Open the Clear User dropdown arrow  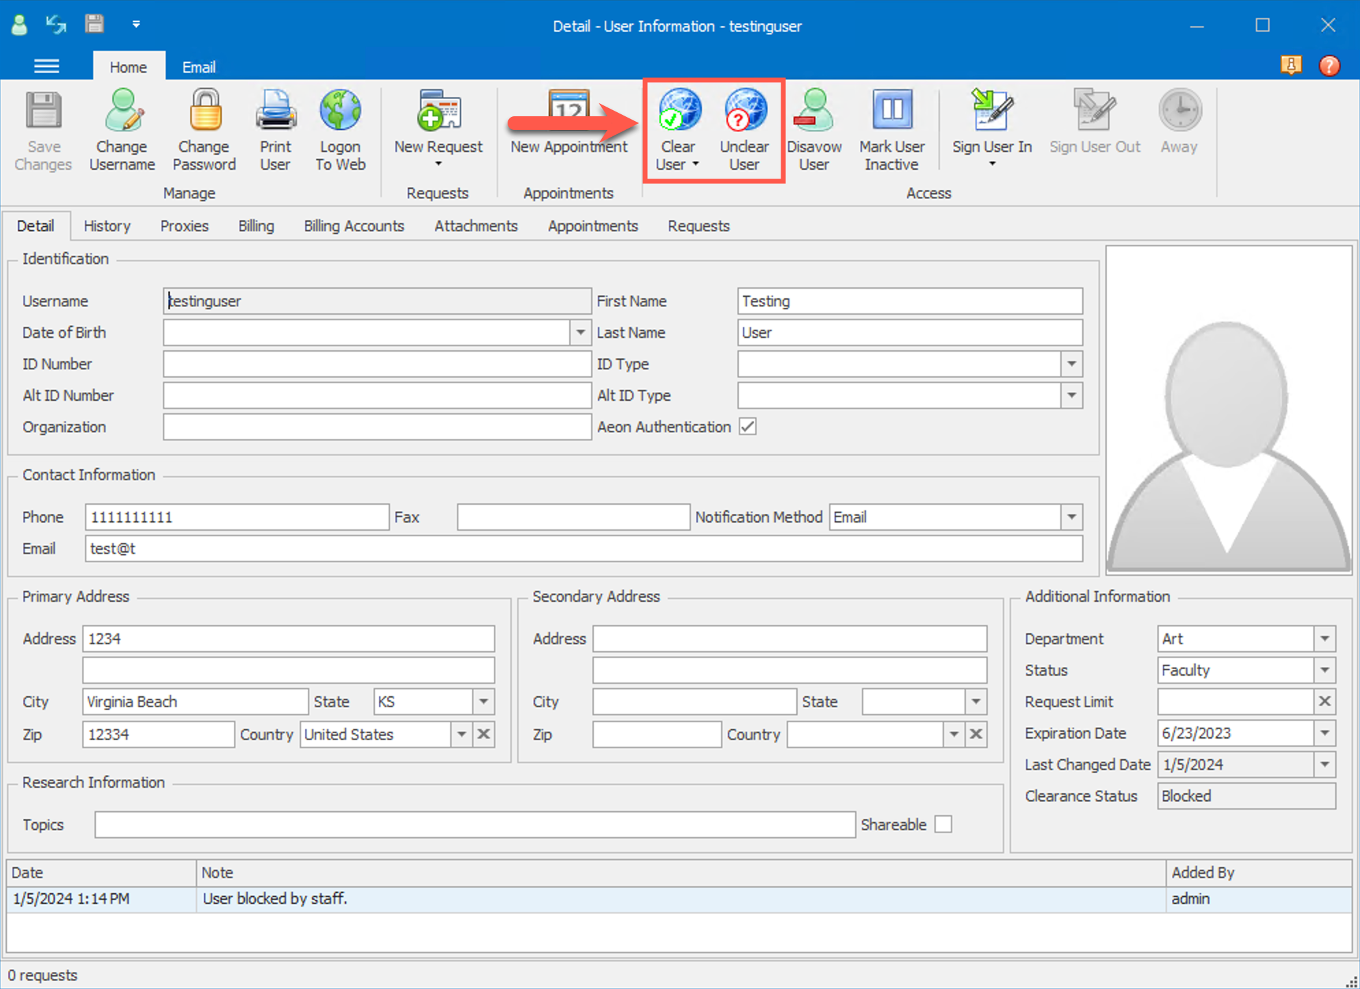point(695,165)
